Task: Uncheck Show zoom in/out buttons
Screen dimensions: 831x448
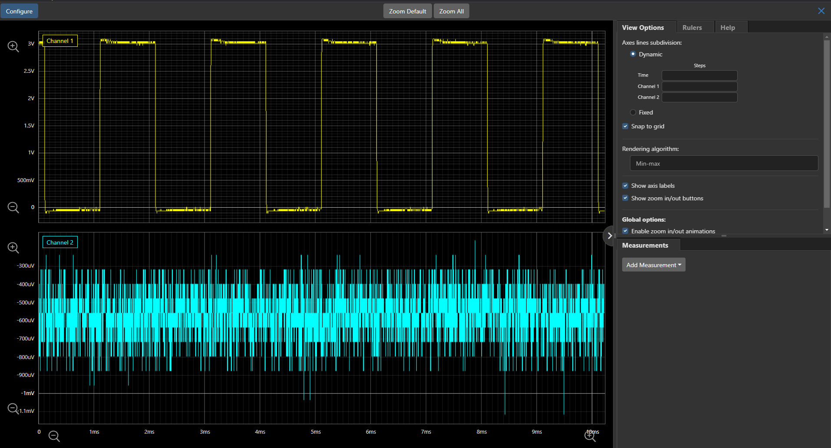Action: tap(625, 198)
